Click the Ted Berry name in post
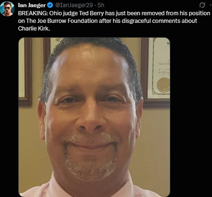Image resolution: width=212 pixels, height=197 pixels. pos(91,13)
